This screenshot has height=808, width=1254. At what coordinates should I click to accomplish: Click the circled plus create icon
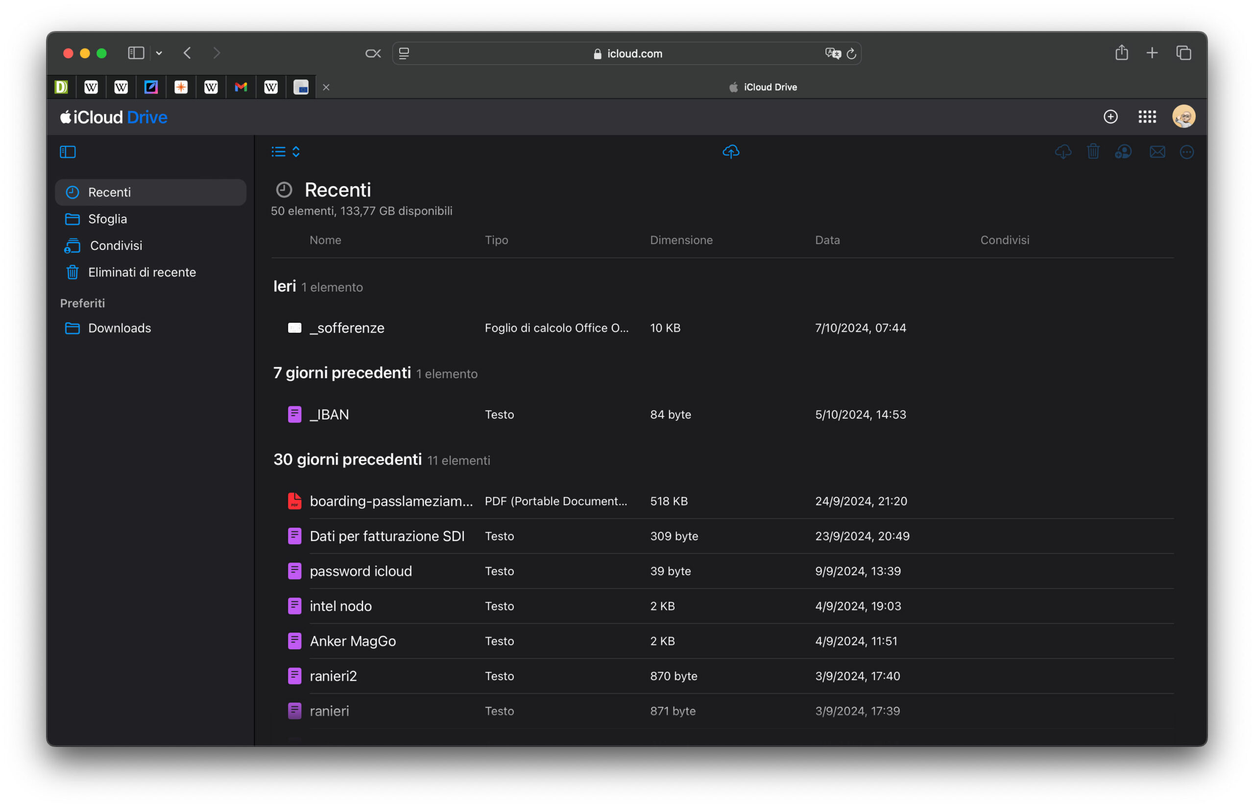pos(1110,117)
